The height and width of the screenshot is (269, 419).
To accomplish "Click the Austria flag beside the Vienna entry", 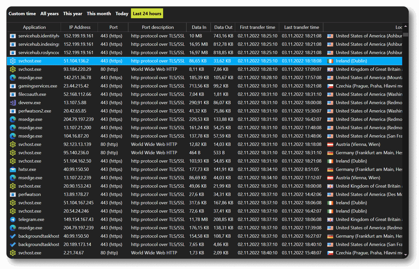I will [330, 144].
